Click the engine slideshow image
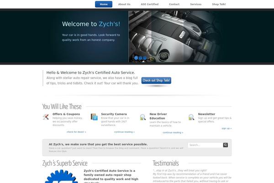Viewport: 274px width, 183px height. point(175,37)
